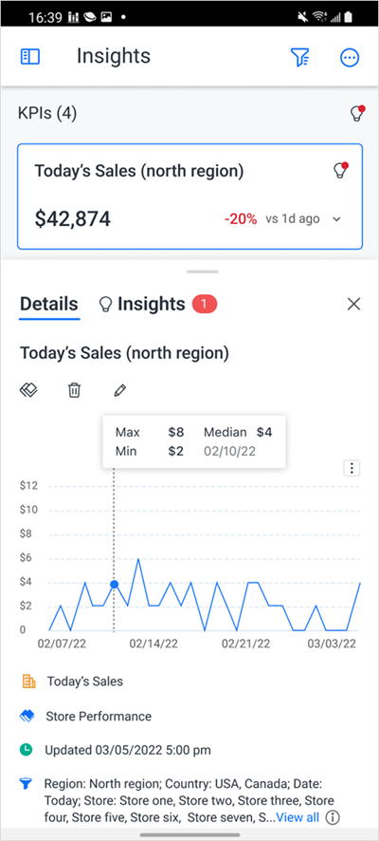This screenshot has width=379, height=841.
Task: Switch to the Details tab
Action: pos(48,304)
